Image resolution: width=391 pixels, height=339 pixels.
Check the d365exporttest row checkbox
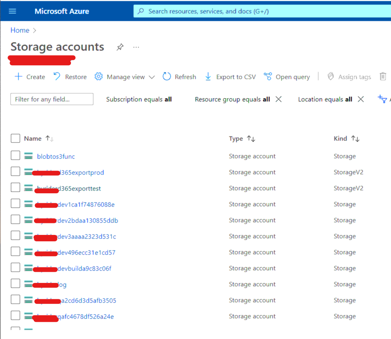tap(16, 187)
